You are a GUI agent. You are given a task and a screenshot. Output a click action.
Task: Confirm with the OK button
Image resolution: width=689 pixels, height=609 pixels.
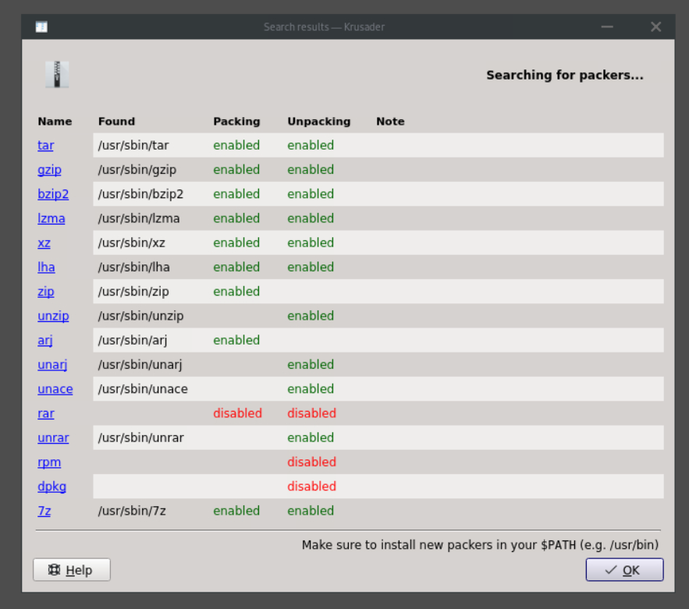coord(624,570)
